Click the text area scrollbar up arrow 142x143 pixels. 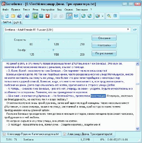click(137, 64)
